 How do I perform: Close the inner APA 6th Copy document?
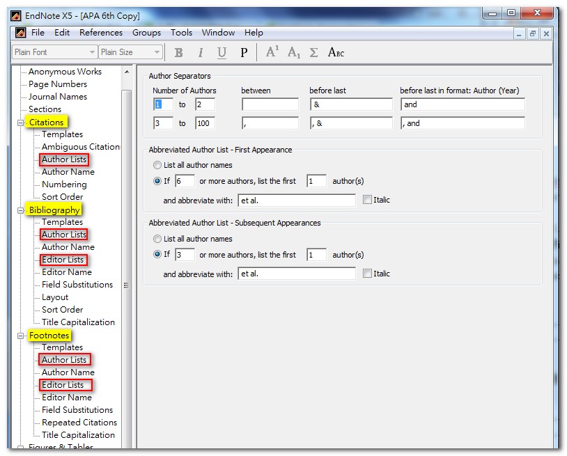click(x=546, y=33)
